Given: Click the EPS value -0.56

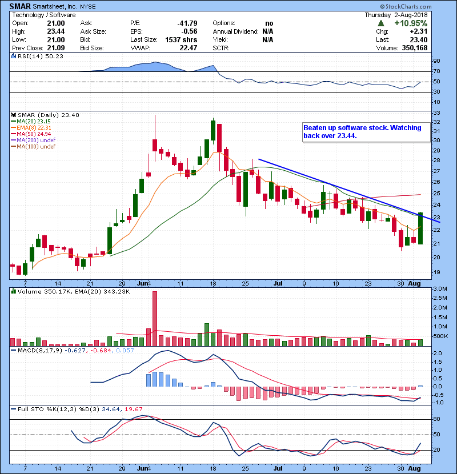Looking at the screenshot, I should coord(189,31).
